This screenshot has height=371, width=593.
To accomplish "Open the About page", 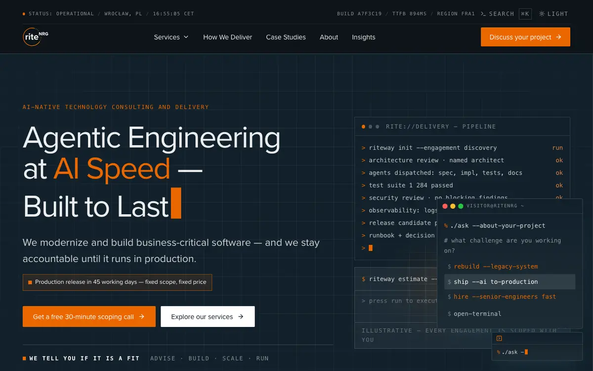I will (329, 37).
